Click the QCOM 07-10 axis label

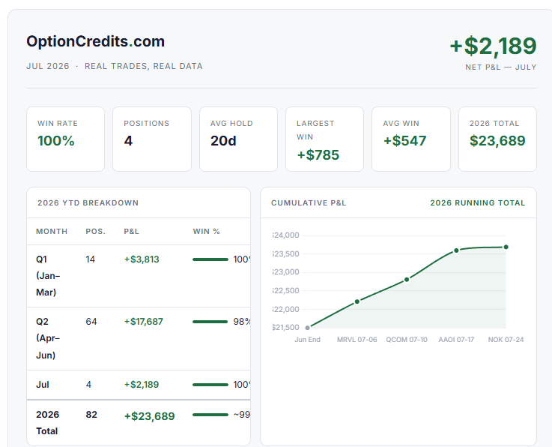(x=407, y=340)
